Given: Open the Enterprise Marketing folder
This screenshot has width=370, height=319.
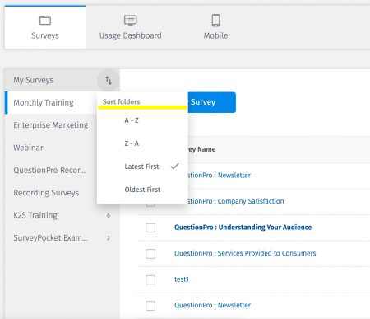Looking at the screenshot, I should pyautogui.click(x=51, y=125).
